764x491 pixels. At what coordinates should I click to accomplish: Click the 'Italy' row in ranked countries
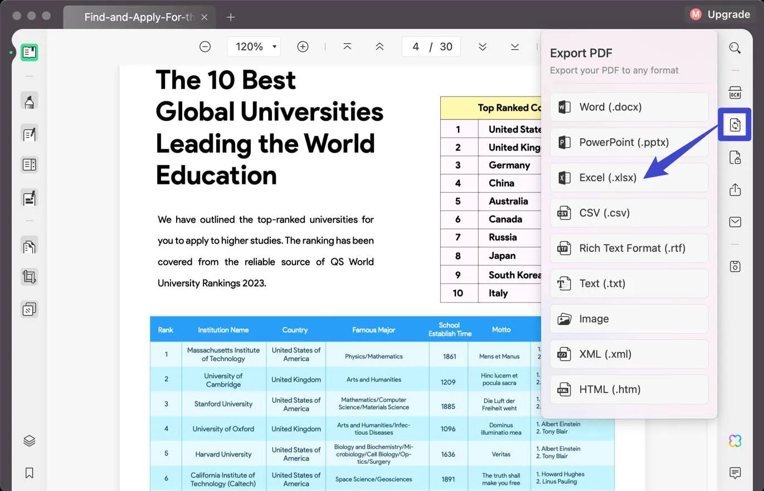pos(490,293)
